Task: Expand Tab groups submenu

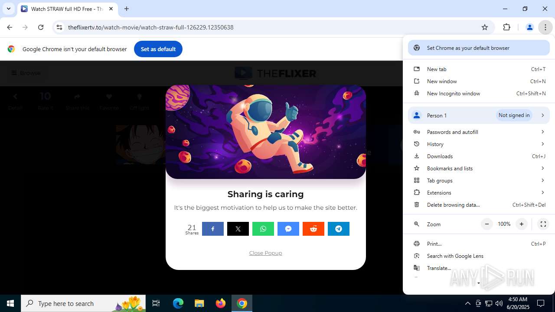Action: point(479,181)
